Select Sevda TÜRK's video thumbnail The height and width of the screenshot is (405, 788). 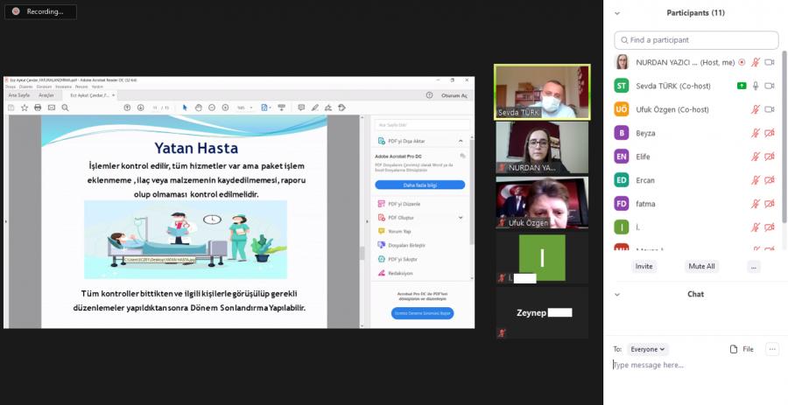(542, 92)
